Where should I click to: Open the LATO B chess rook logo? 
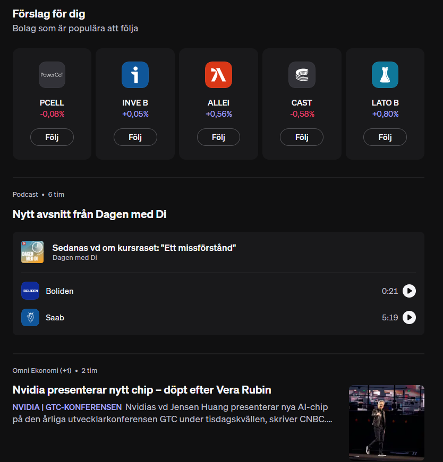coord(385,75)
